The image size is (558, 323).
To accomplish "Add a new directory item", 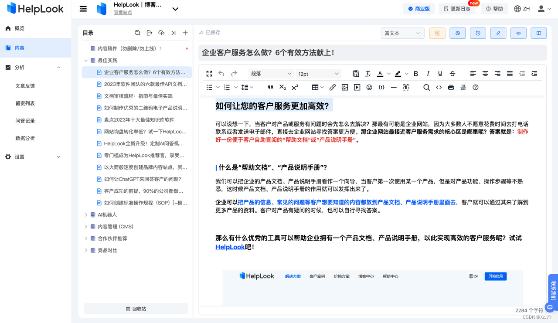I will 185,33.
